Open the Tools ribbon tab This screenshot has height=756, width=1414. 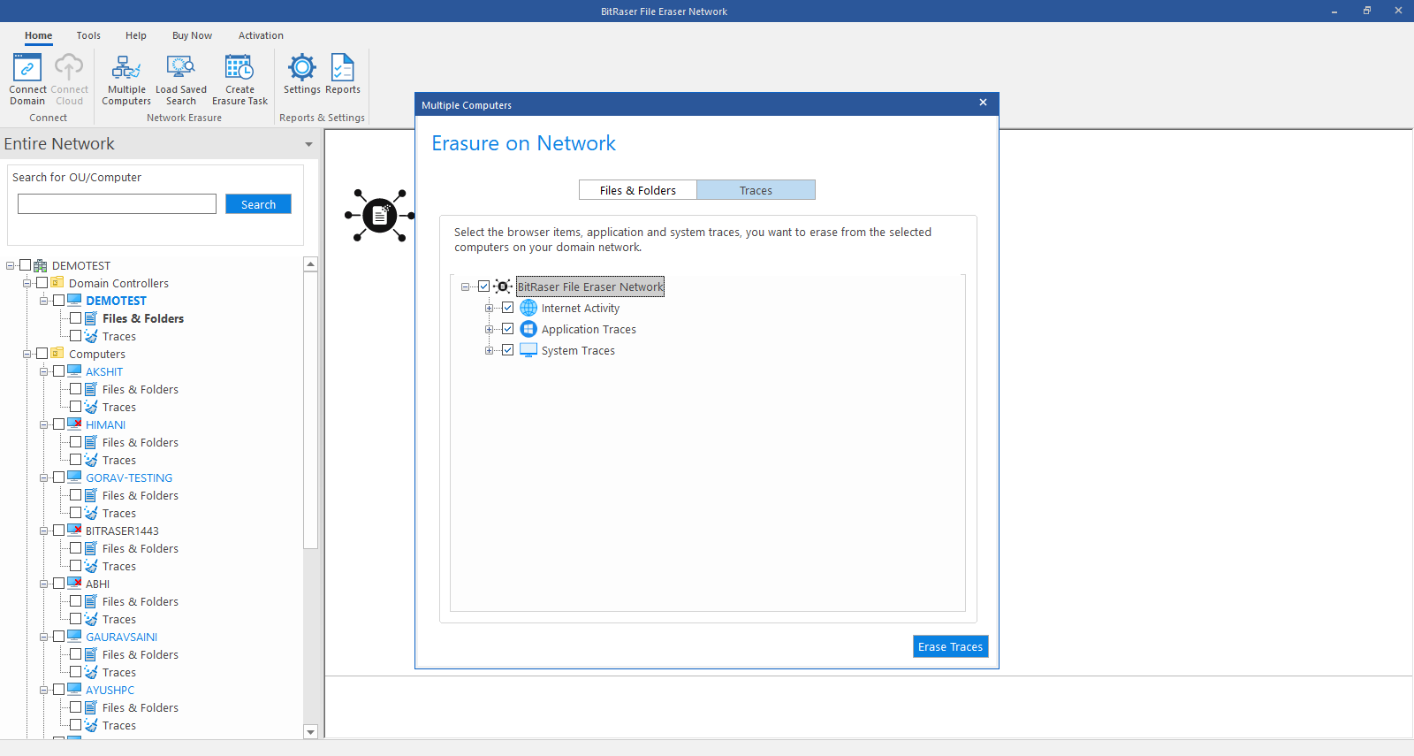point(88,35)
